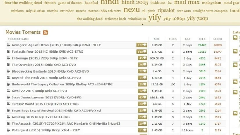Viewport: 240px width, 135px height.
Task: Open Beyond The Mask 2015 HDRip torrent link
Action: tap(46, 78)
